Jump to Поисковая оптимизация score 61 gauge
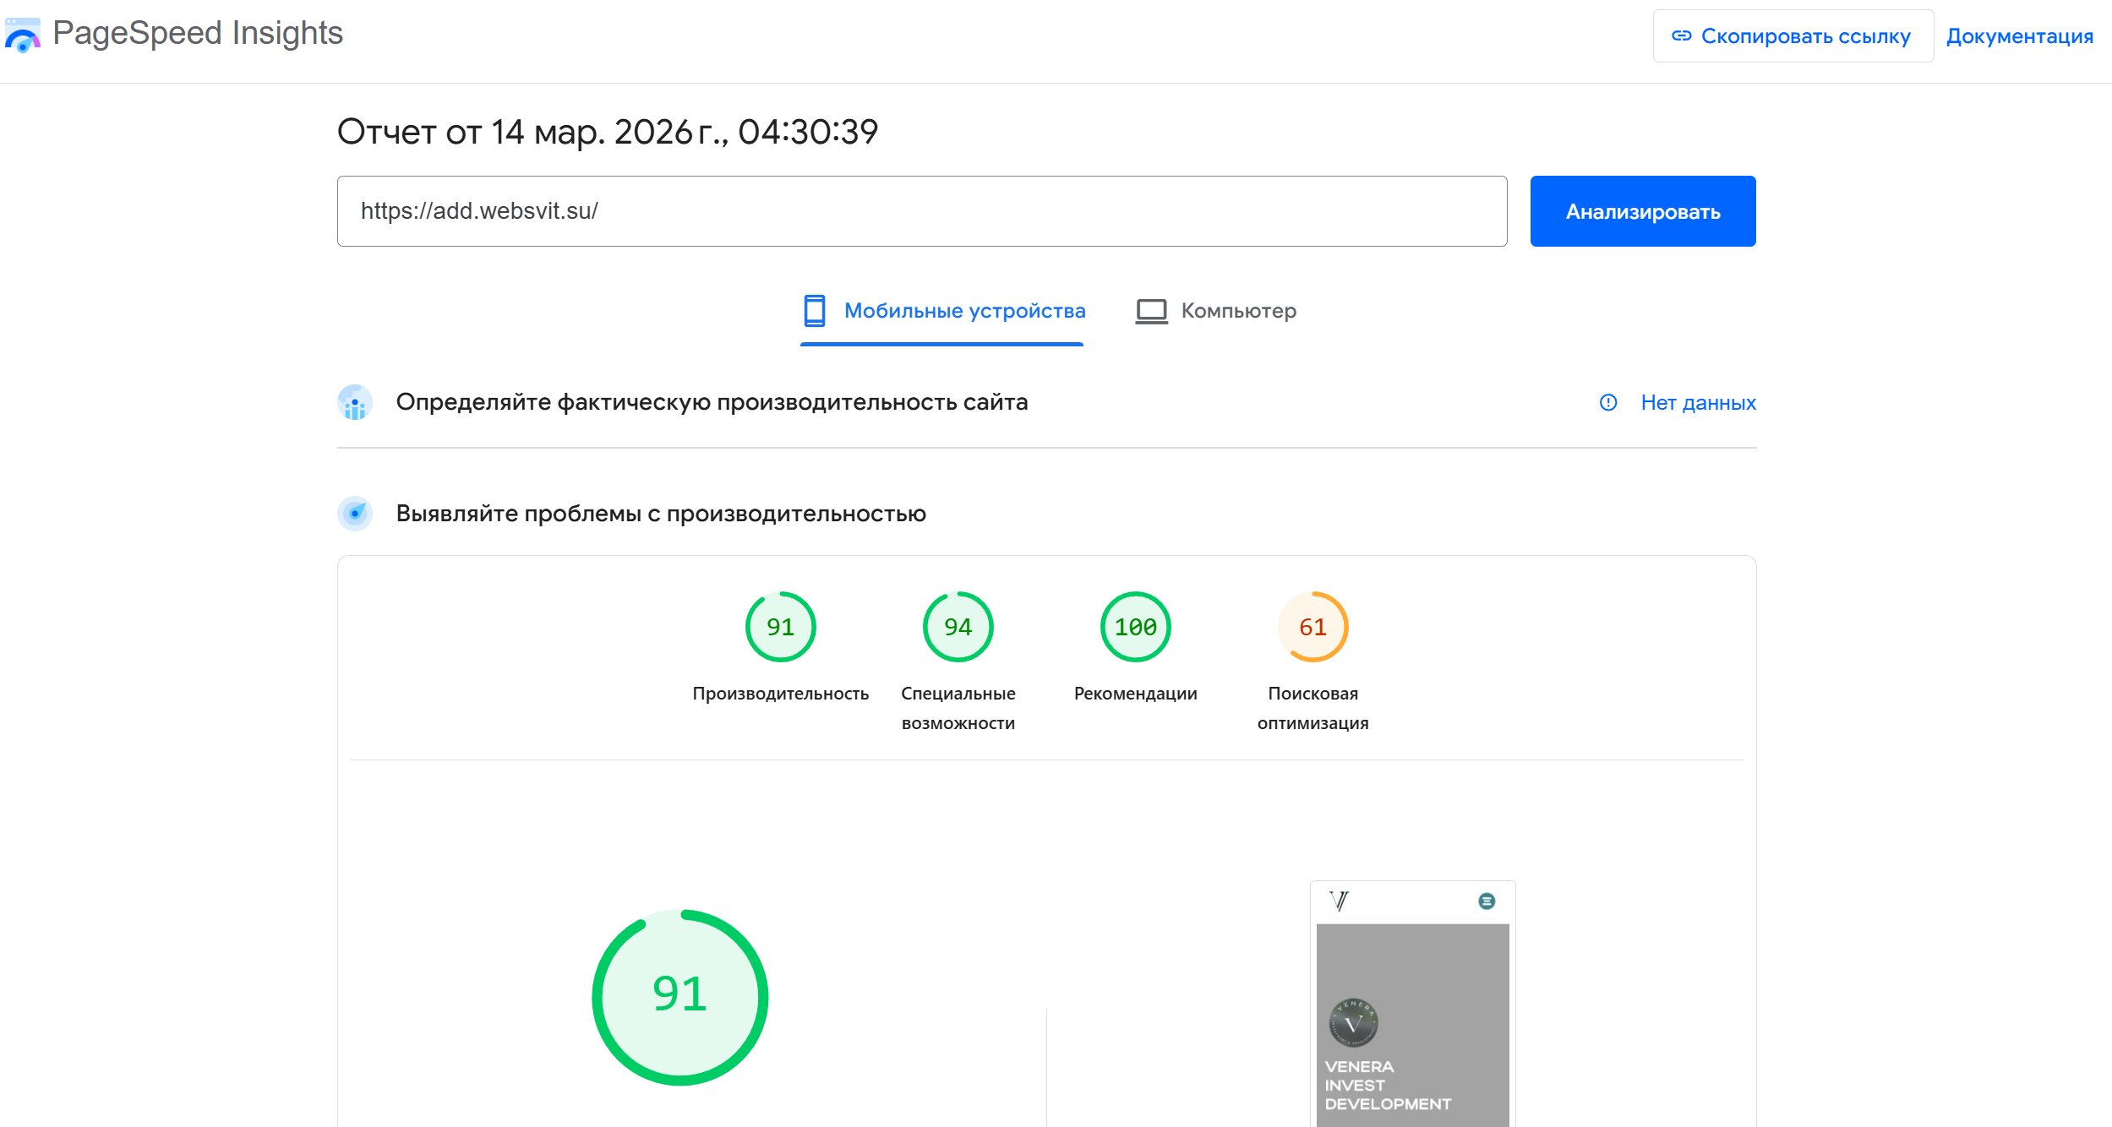 click(1312, 627)
